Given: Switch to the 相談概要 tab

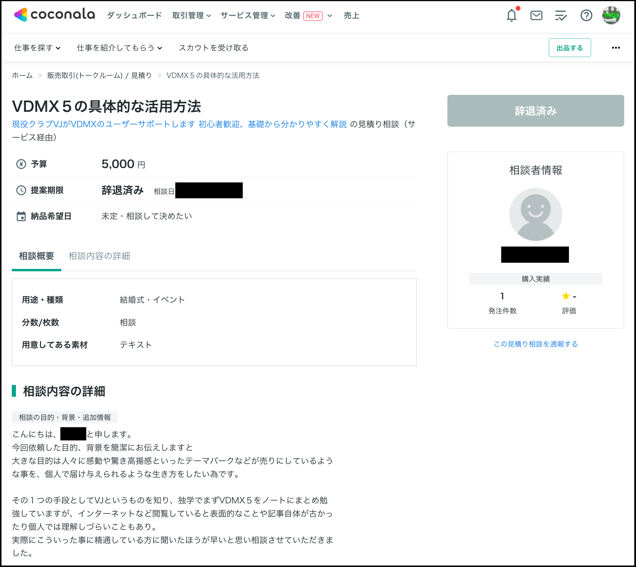Looking at the screenshot, I should [37, 256].
